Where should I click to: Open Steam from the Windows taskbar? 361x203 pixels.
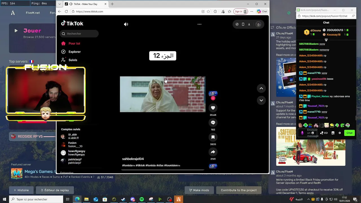pos(123,199)
